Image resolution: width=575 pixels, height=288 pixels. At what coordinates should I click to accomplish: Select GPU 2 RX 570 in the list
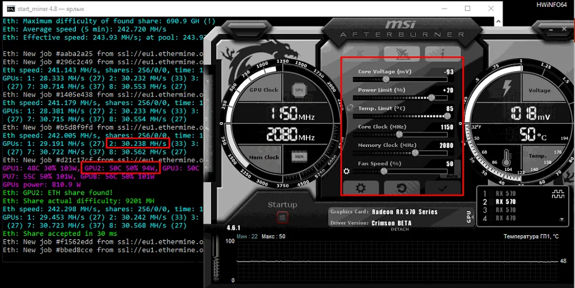click(x=500, y=201)
